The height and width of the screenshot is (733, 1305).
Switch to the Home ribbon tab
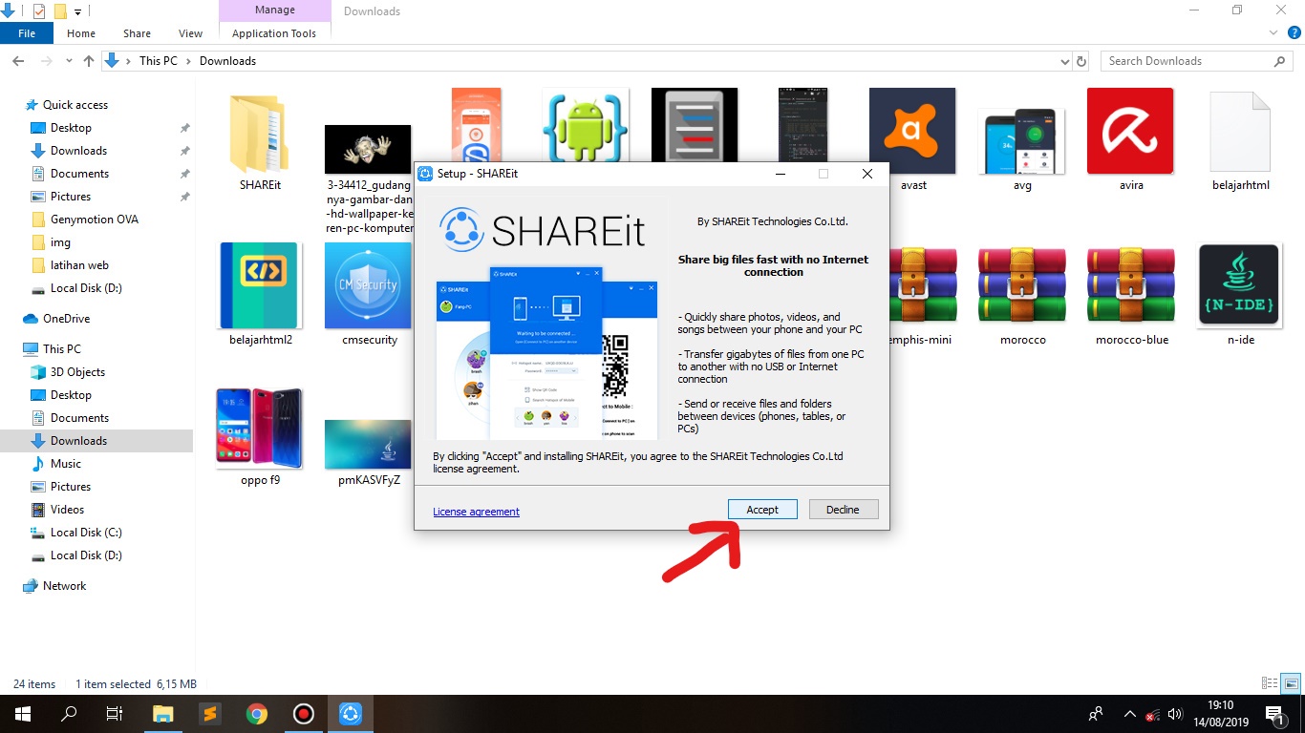pyautogui.click(x=81, y=33)
